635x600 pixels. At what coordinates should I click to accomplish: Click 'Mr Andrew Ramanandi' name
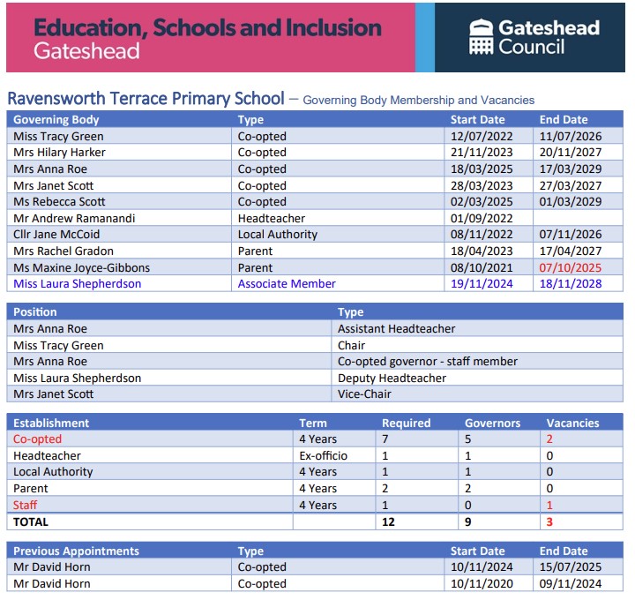point(74,218)
